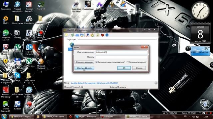The height and width of the screenshot is (119, 213).
Task: Click the 13:34 taskbar clock
Action: pos(206,117)
